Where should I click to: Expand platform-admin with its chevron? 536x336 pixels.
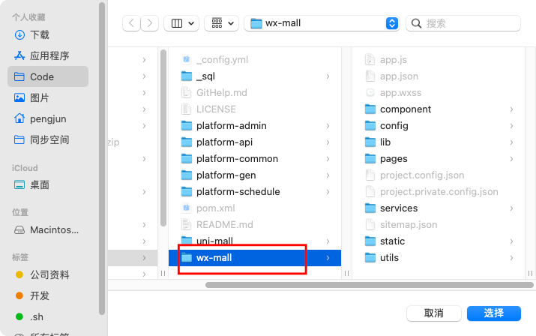click(x=328, y=126)
